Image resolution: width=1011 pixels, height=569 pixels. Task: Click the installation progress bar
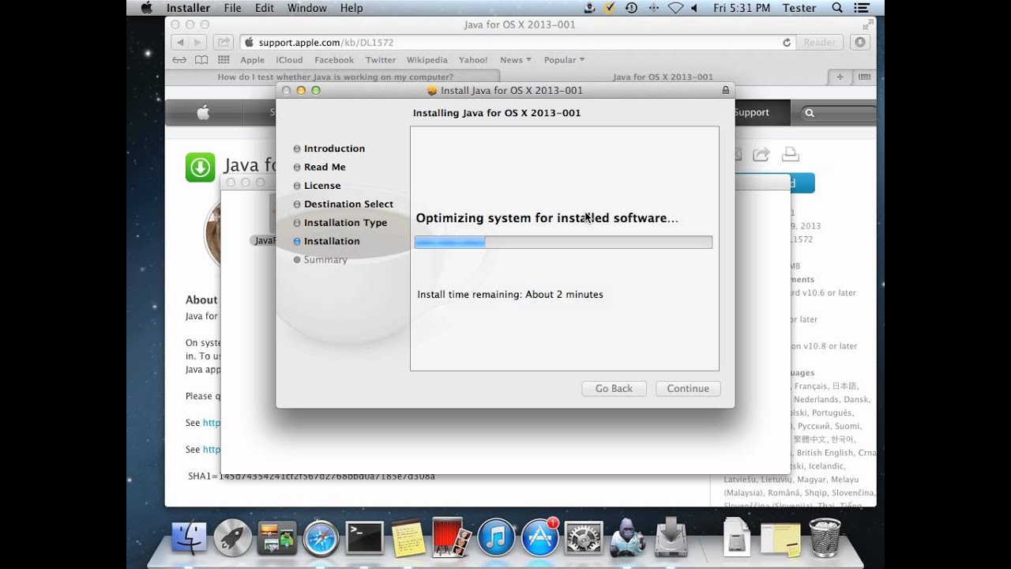coord(563,242)
